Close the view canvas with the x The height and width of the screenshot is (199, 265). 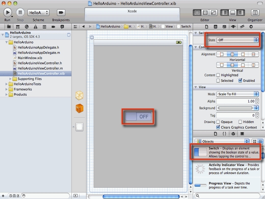click(x=92, y=37)
